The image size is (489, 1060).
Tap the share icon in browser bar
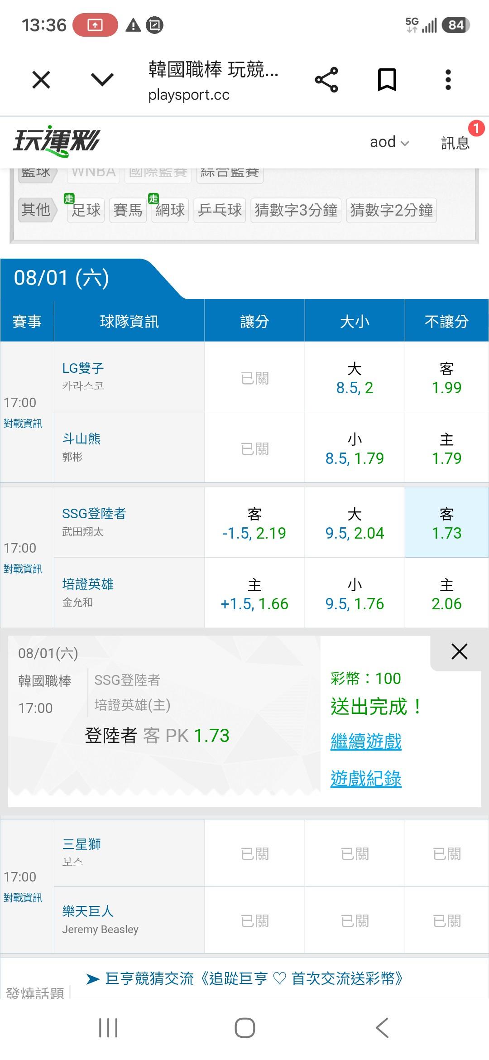click(326, 80)
